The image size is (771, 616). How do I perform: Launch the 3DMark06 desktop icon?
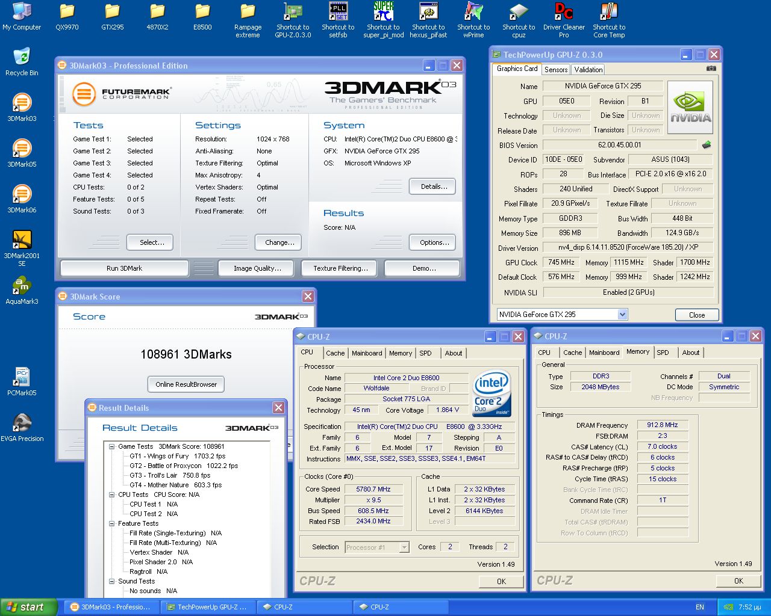(22, 200)
